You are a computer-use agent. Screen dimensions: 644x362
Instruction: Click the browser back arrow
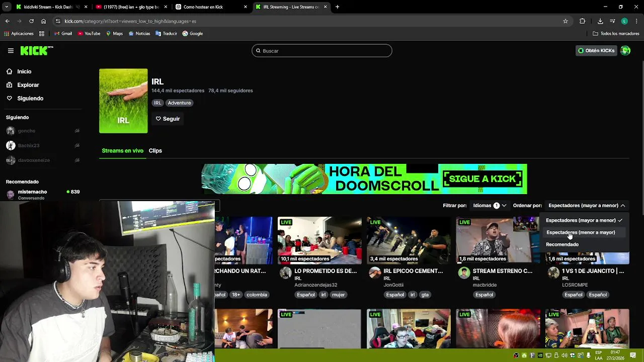pos(7,21)
